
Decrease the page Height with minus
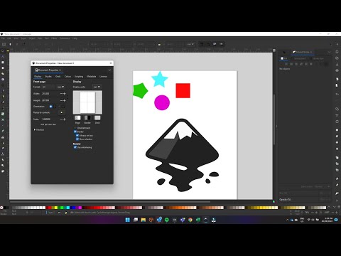pos(61,100)
